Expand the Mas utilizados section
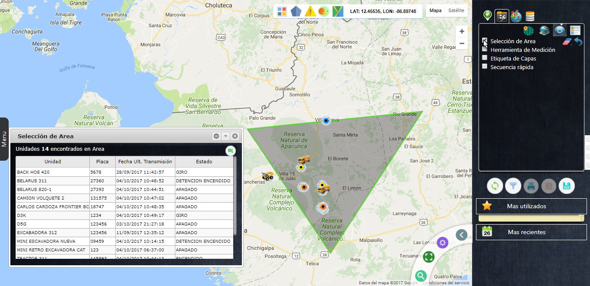Screen dimensions: 590x286 (x=531, y=206)
